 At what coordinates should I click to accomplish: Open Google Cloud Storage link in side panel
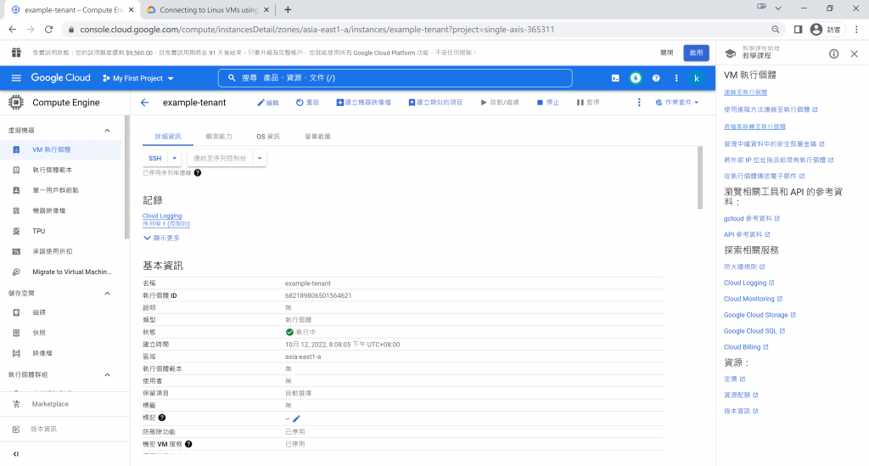[760, 315]
